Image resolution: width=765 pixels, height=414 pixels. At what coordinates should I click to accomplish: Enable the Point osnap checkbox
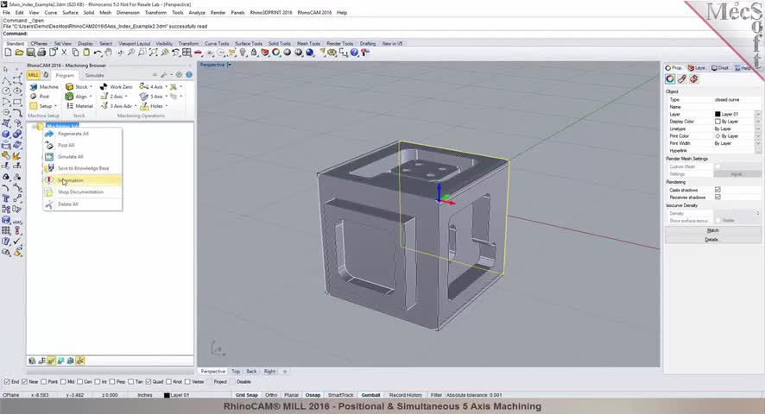(x=44, y=382)
